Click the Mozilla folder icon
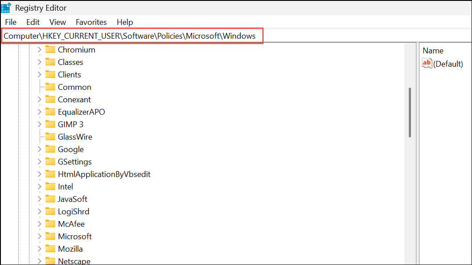Screen dimensions: 472x265 tap(50, 249)
